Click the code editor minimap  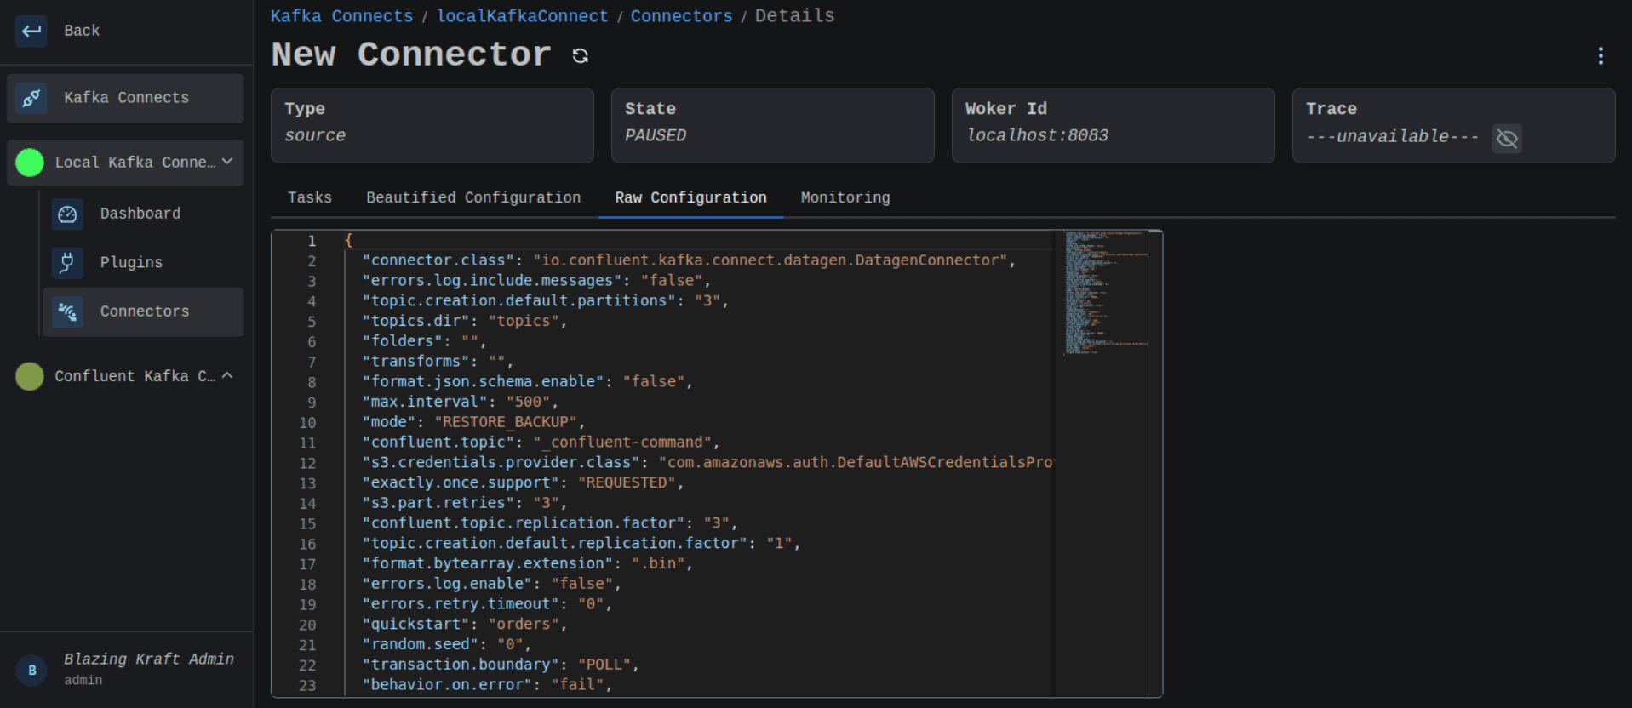[x=1105, y=292]
